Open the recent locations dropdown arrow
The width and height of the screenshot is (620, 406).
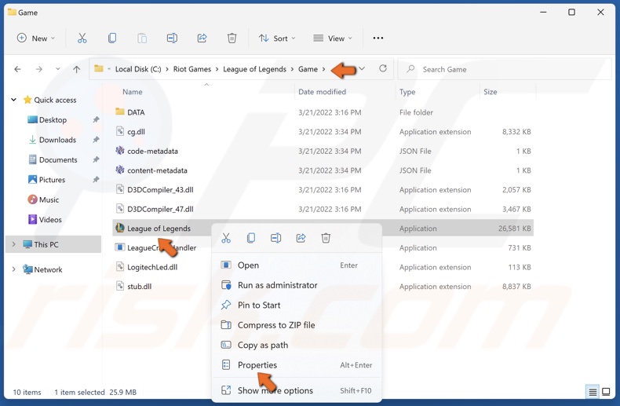click(58, 69)
